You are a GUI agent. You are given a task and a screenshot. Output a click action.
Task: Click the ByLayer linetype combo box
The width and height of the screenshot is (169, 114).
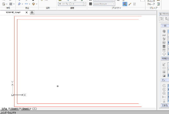104,4
